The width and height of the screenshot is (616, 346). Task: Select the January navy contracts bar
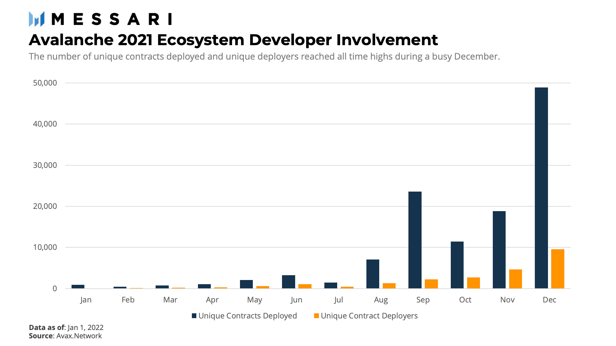click(78, 287)
